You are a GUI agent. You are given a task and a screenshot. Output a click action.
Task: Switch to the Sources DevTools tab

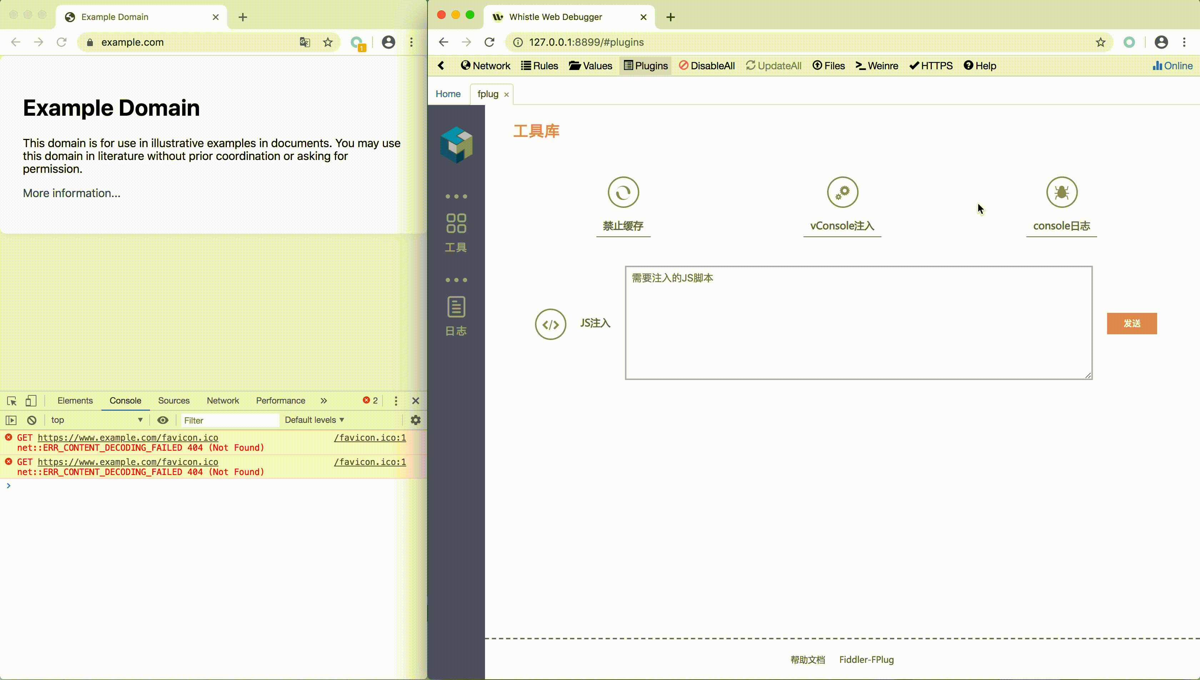tap(174, 401)
